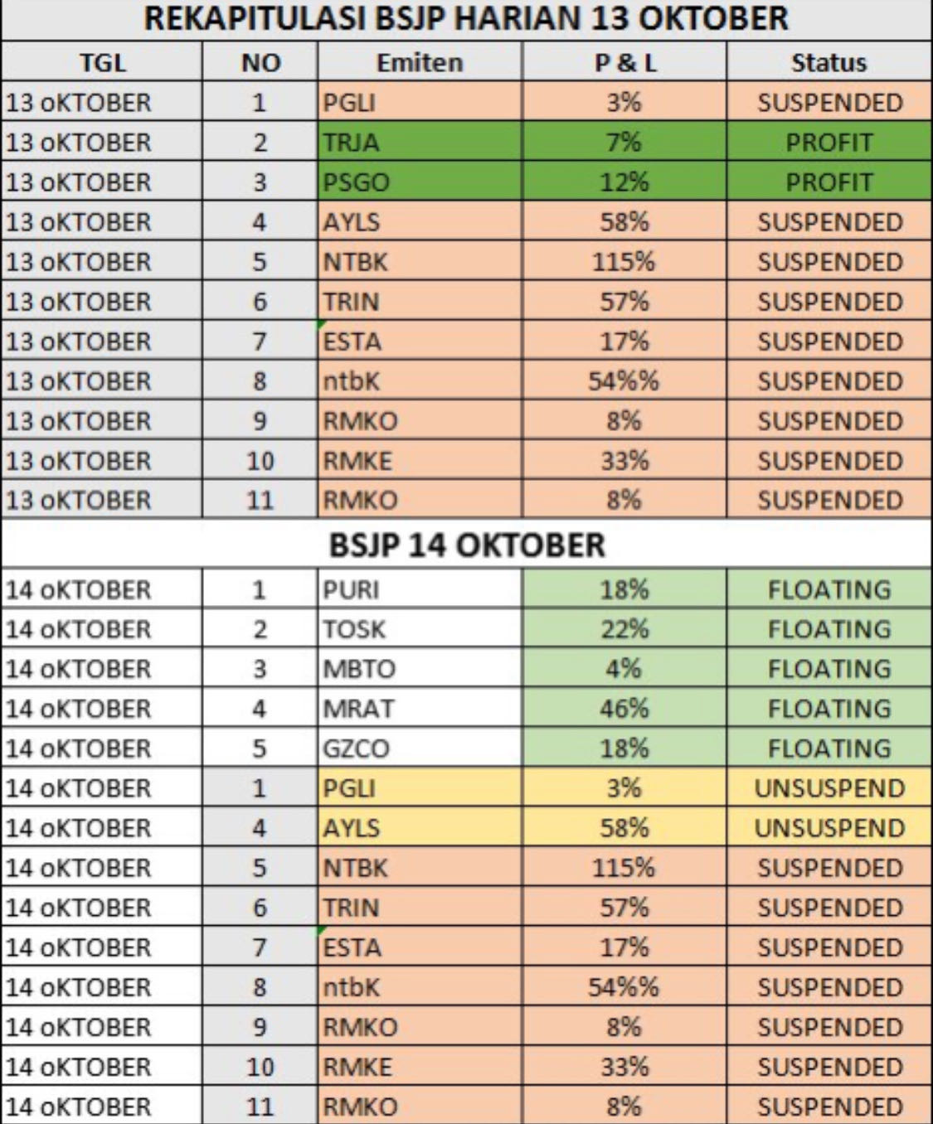Select the Status column header cell
The height and width of the screenshot is (1124, 933).
click(x=829, y=62)
